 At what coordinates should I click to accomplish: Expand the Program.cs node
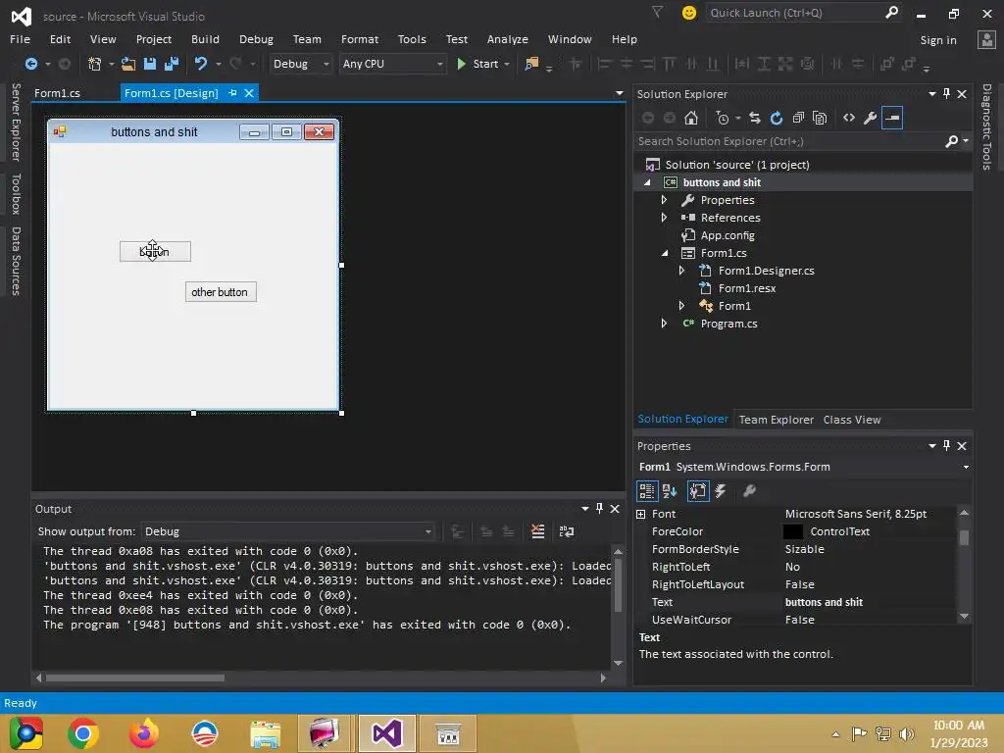click(x=664, y=324)
